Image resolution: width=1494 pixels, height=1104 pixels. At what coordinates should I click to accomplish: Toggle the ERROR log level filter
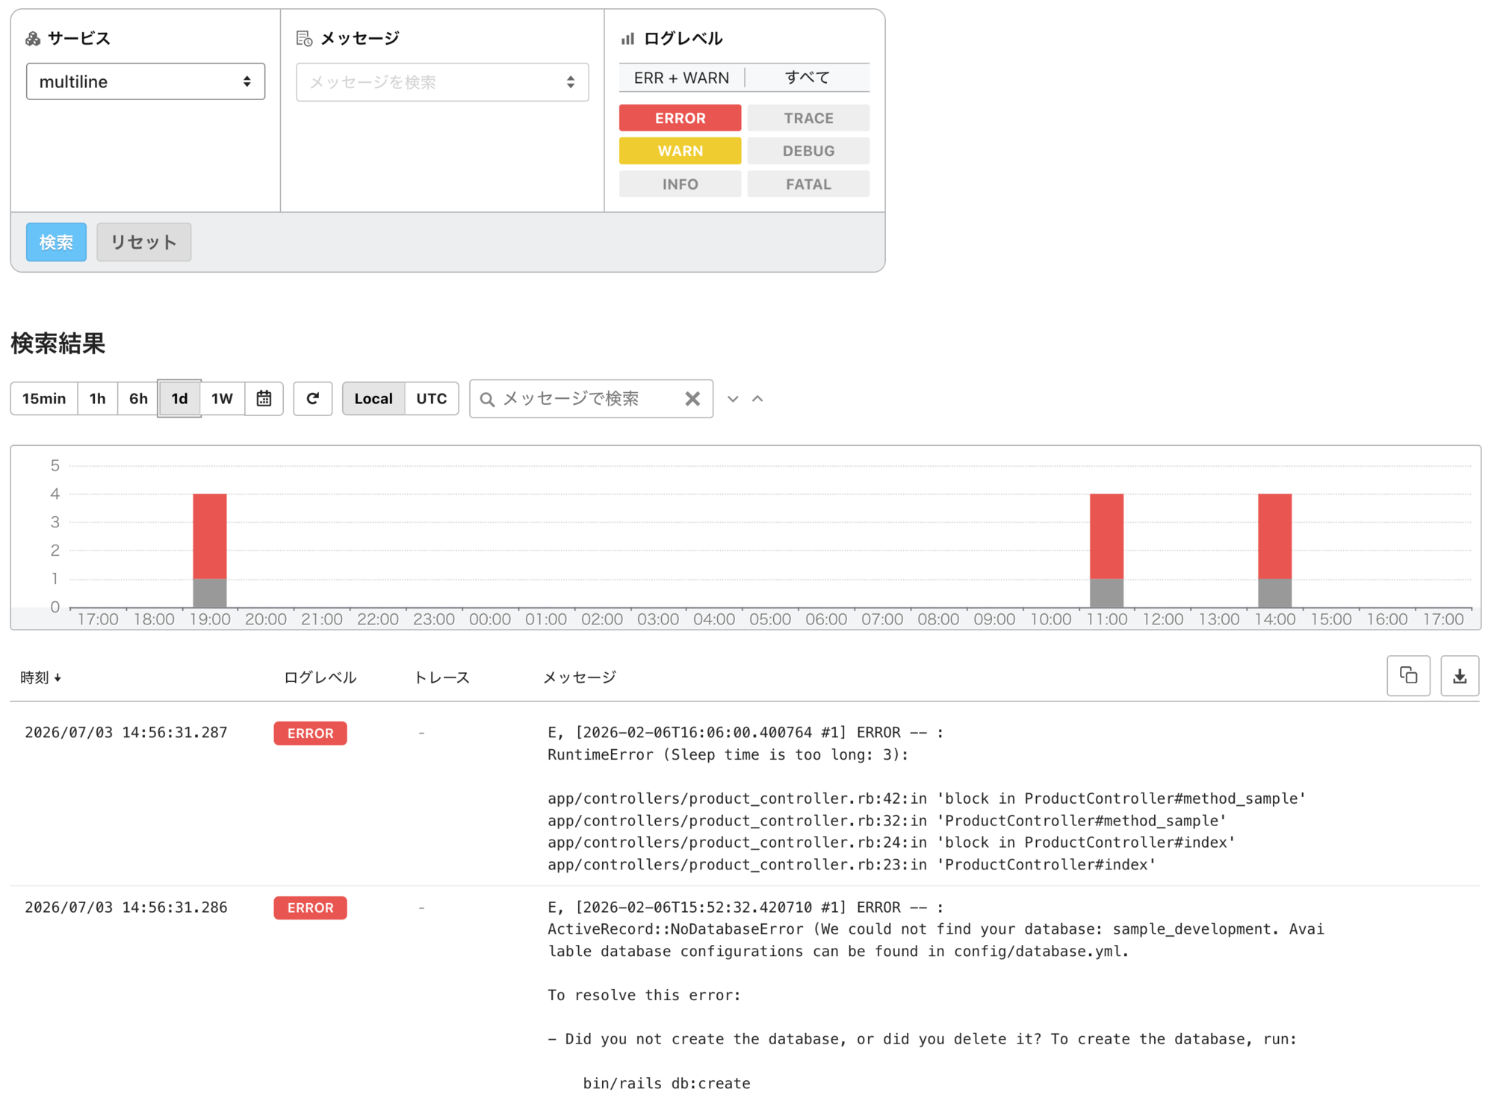[680, 118]
